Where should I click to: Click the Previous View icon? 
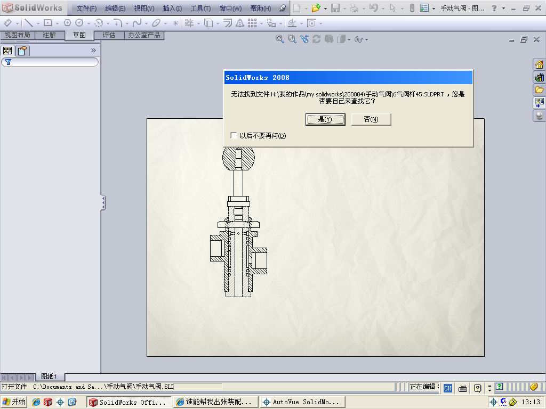coord(304,39)
